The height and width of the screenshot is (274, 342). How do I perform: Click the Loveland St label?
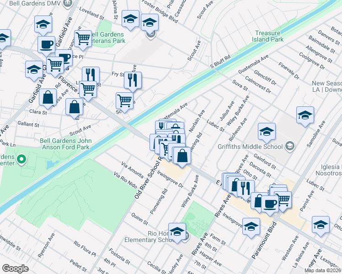point(92,14)
